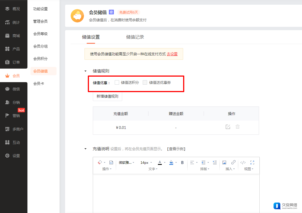The image size is (302, 213).
Task: Click the 新增储值规则 button
Action: [x=107, y=96]
